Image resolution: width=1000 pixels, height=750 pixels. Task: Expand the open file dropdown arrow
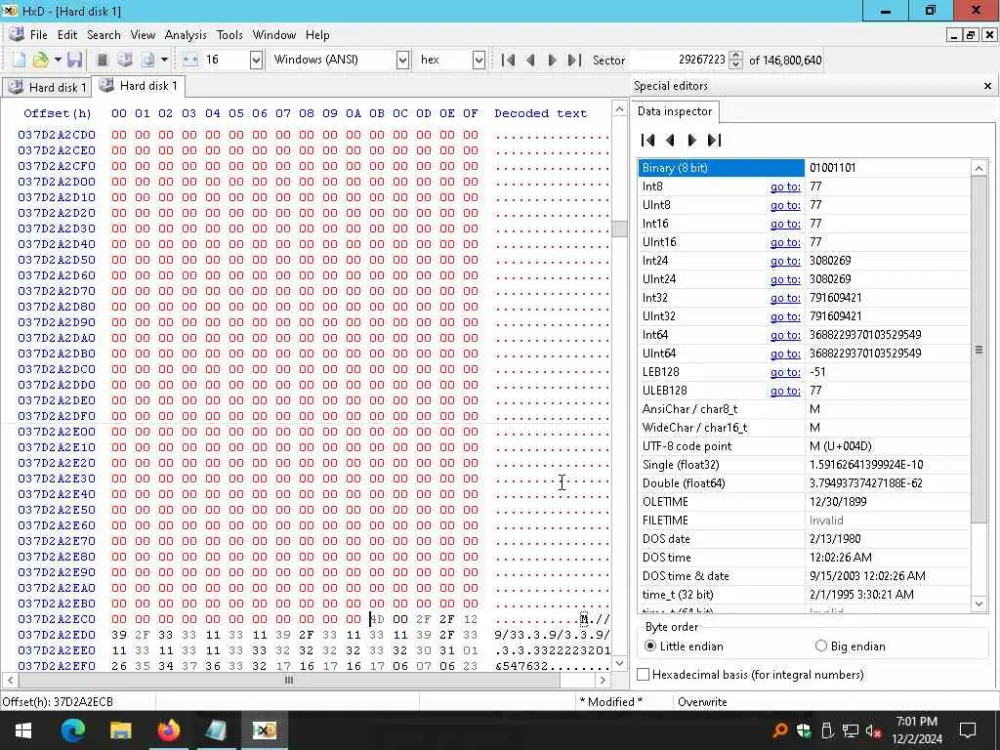tap(58, 60)
